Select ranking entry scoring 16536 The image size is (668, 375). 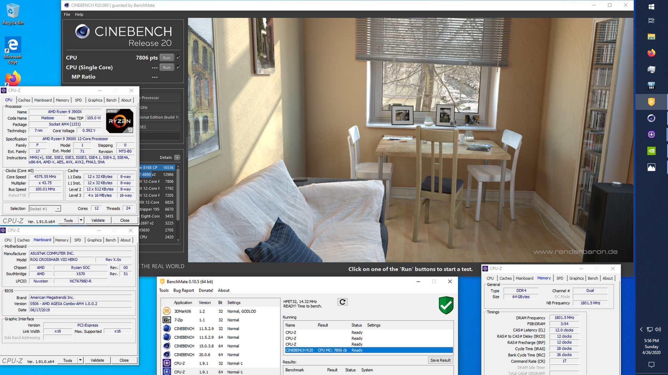click(157, 167)
